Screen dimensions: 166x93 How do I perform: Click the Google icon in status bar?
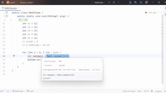[x=152, y=91]
